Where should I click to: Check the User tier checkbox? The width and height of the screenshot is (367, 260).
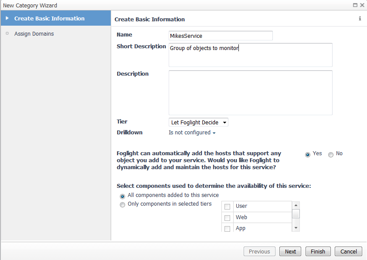click(x=227, y=207)
